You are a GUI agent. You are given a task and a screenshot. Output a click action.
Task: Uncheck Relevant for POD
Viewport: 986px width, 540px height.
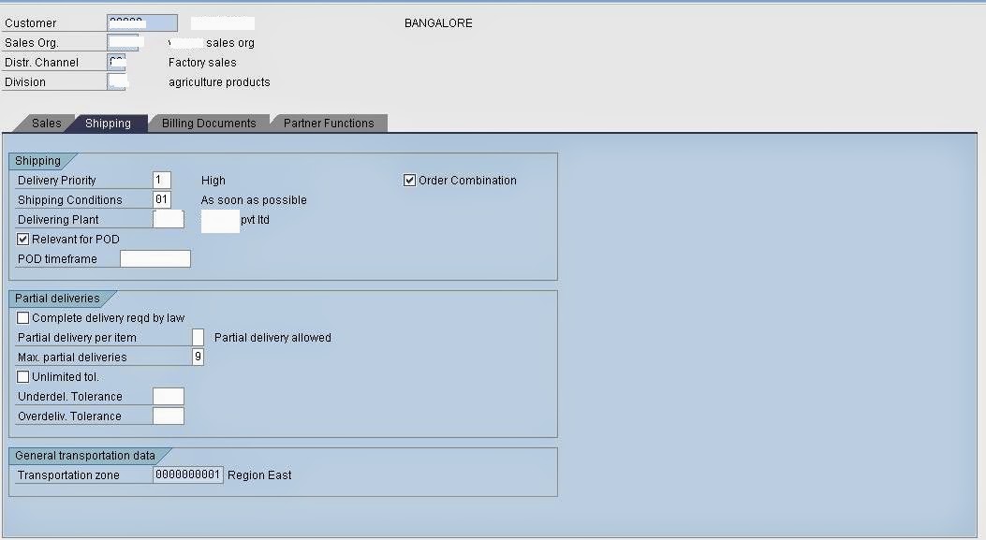click(22, 239)
